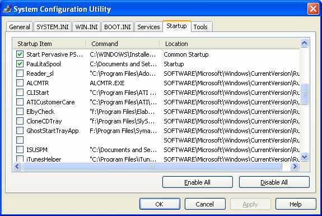Enable the ALCMTR startup checkbox
Viewport: 322px width, 216px height.
pos(20,83)
